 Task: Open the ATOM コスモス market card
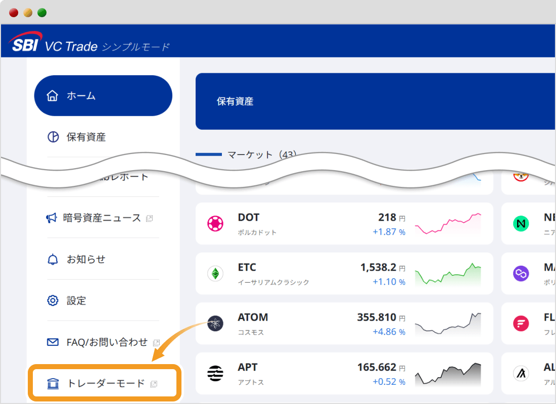[344, 324]
